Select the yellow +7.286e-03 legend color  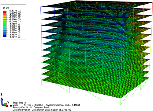[5, 18]
